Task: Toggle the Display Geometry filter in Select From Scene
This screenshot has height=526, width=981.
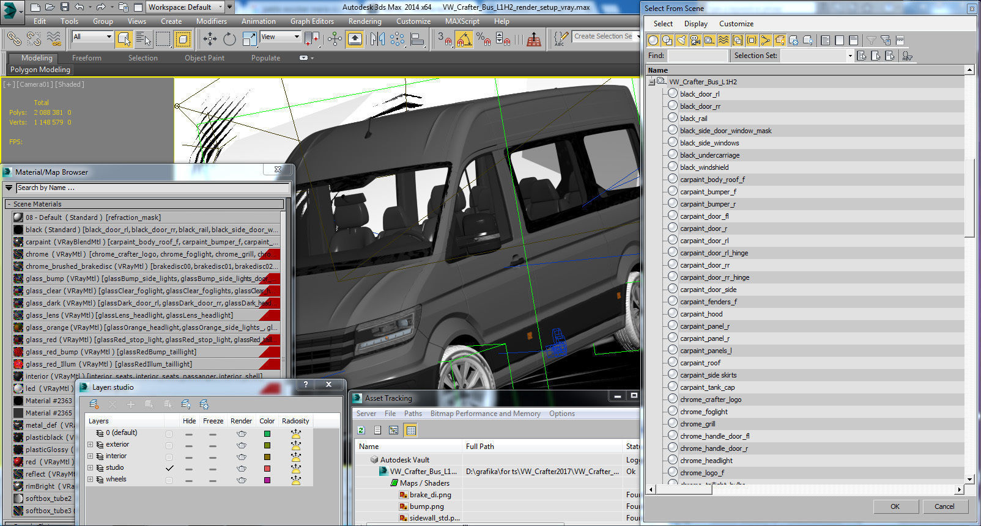Action: (x=653, y=40)
